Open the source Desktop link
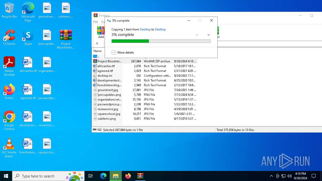Viewport: 322px width, 181px height. tap(145, 29)
